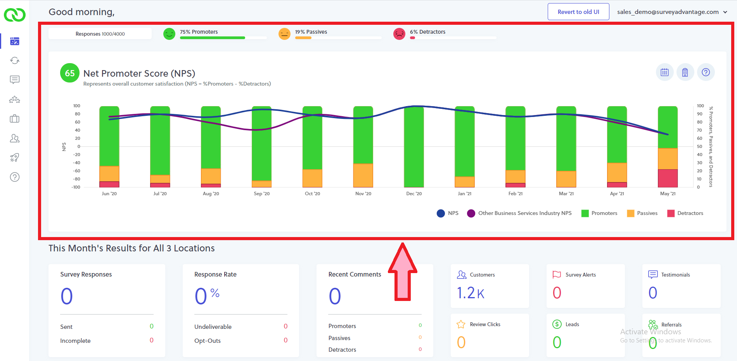Click the building location filter icon
The height and width of the screenshot is (361, 737).
[685, 72]
